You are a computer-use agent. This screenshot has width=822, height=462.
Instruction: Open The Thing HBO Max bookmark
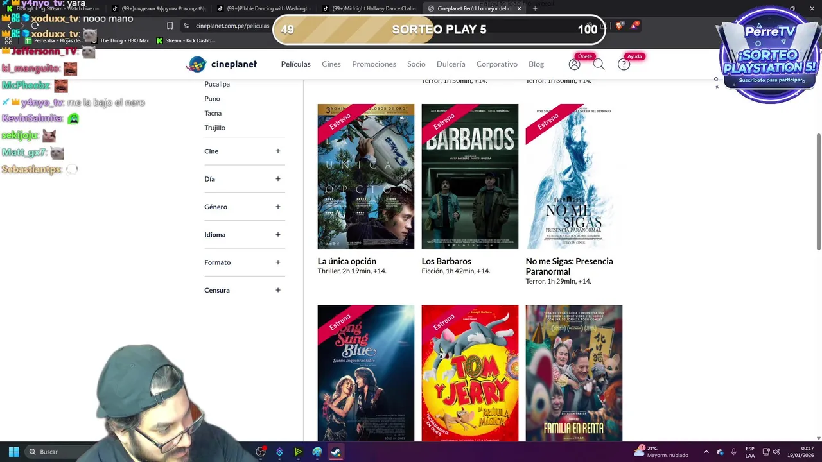point(119,40)
